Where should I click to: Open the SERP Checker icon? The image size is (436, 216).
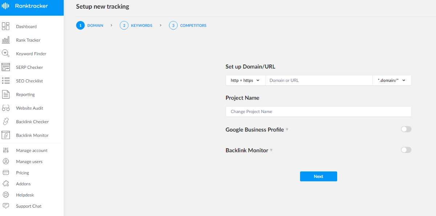(x=6, y=67)
